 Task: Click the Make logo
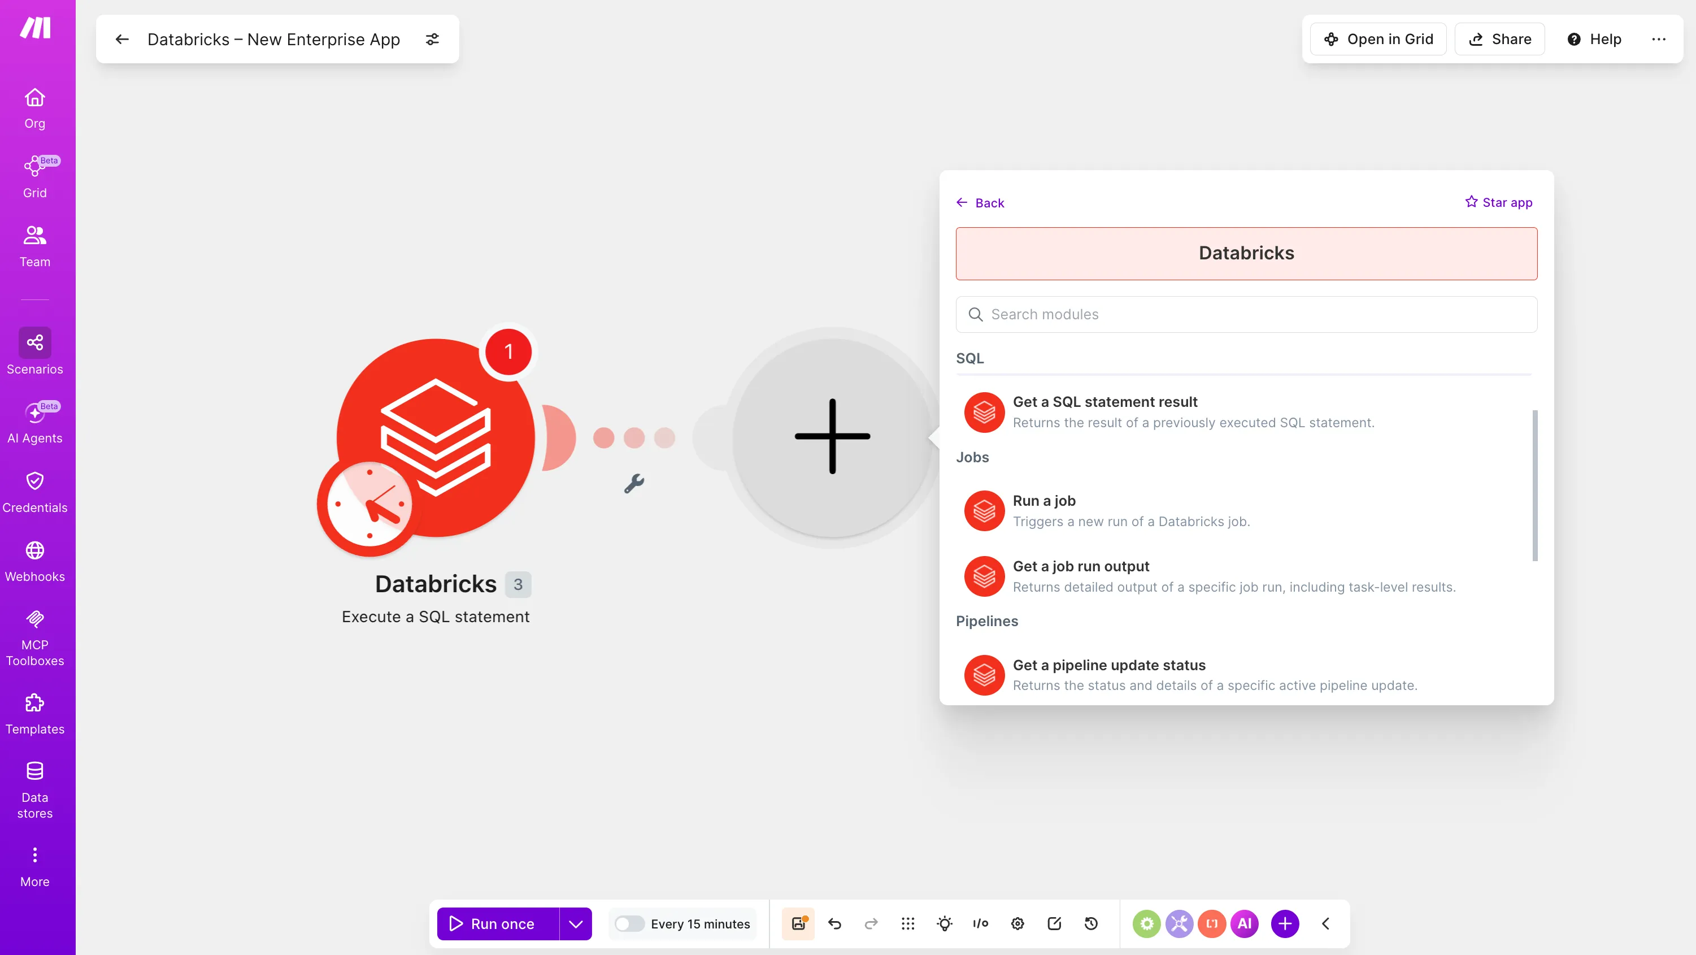36,28
